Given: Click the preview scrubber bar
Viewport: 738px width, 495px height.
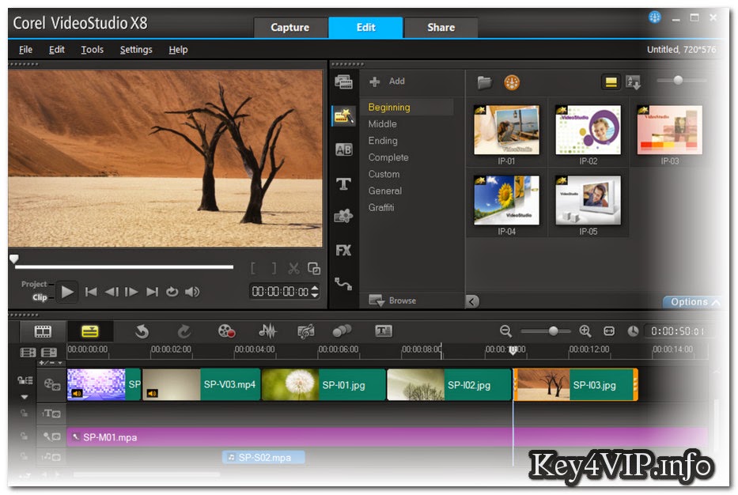Looking at the screenshot, I should pyautogui.click(x=124, y=266).
